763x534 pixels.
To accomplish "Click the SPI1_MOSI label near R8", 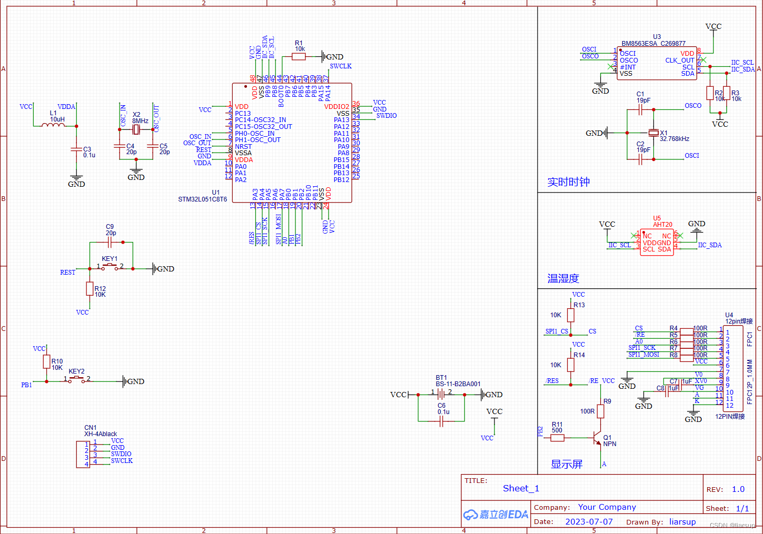I will click(x=643, y=355).
